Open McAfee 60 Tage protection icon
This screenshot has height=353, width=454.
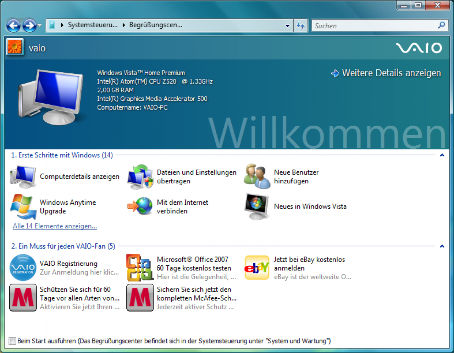[x=23, y=298]
